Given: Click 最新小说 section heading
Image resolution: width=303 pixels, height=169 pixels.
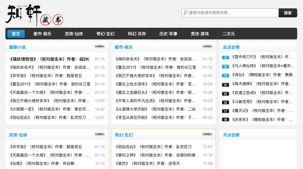Looking at the screenshot, I should pos(17,47).
